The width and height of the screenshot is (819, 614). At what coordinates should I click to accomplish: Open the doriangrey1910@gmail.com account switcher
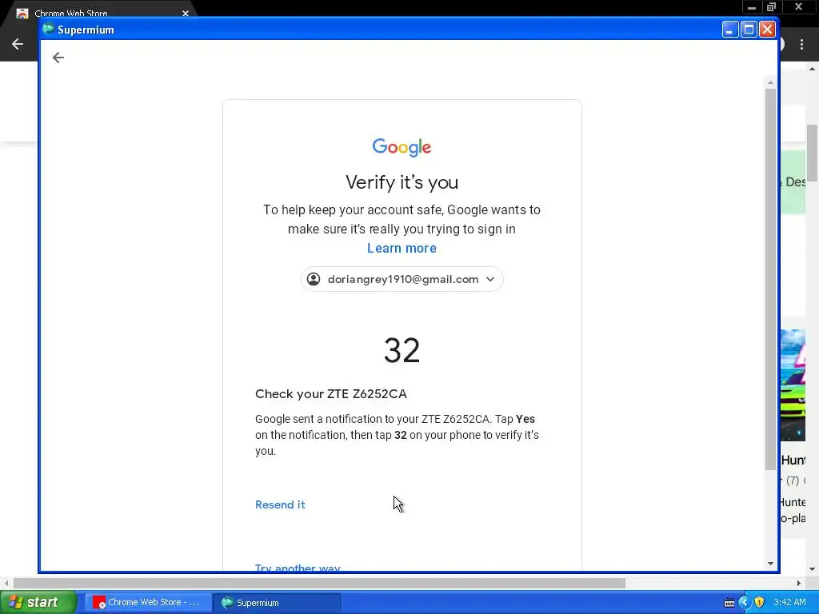[402, 279]
